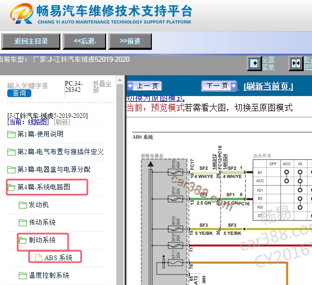Go to previous page with 上一页
Image resolution: width=312 pixels, height=285 pixels.
tap(145, 86)
